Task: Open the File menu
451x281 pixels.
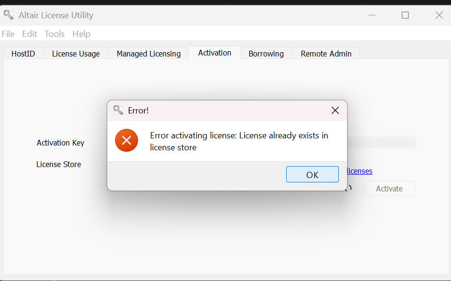Action: (8, 34)
